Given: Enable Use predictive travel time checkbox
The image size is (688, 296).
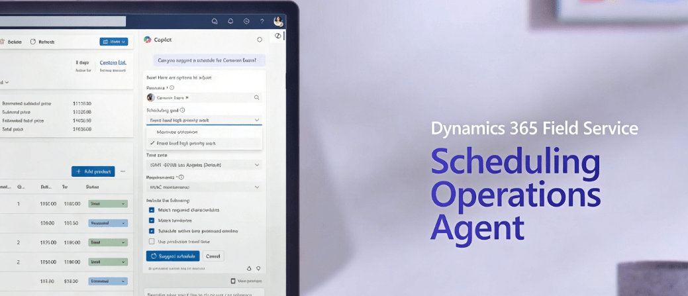Looking at the screenshot, I should click(152, 241).
